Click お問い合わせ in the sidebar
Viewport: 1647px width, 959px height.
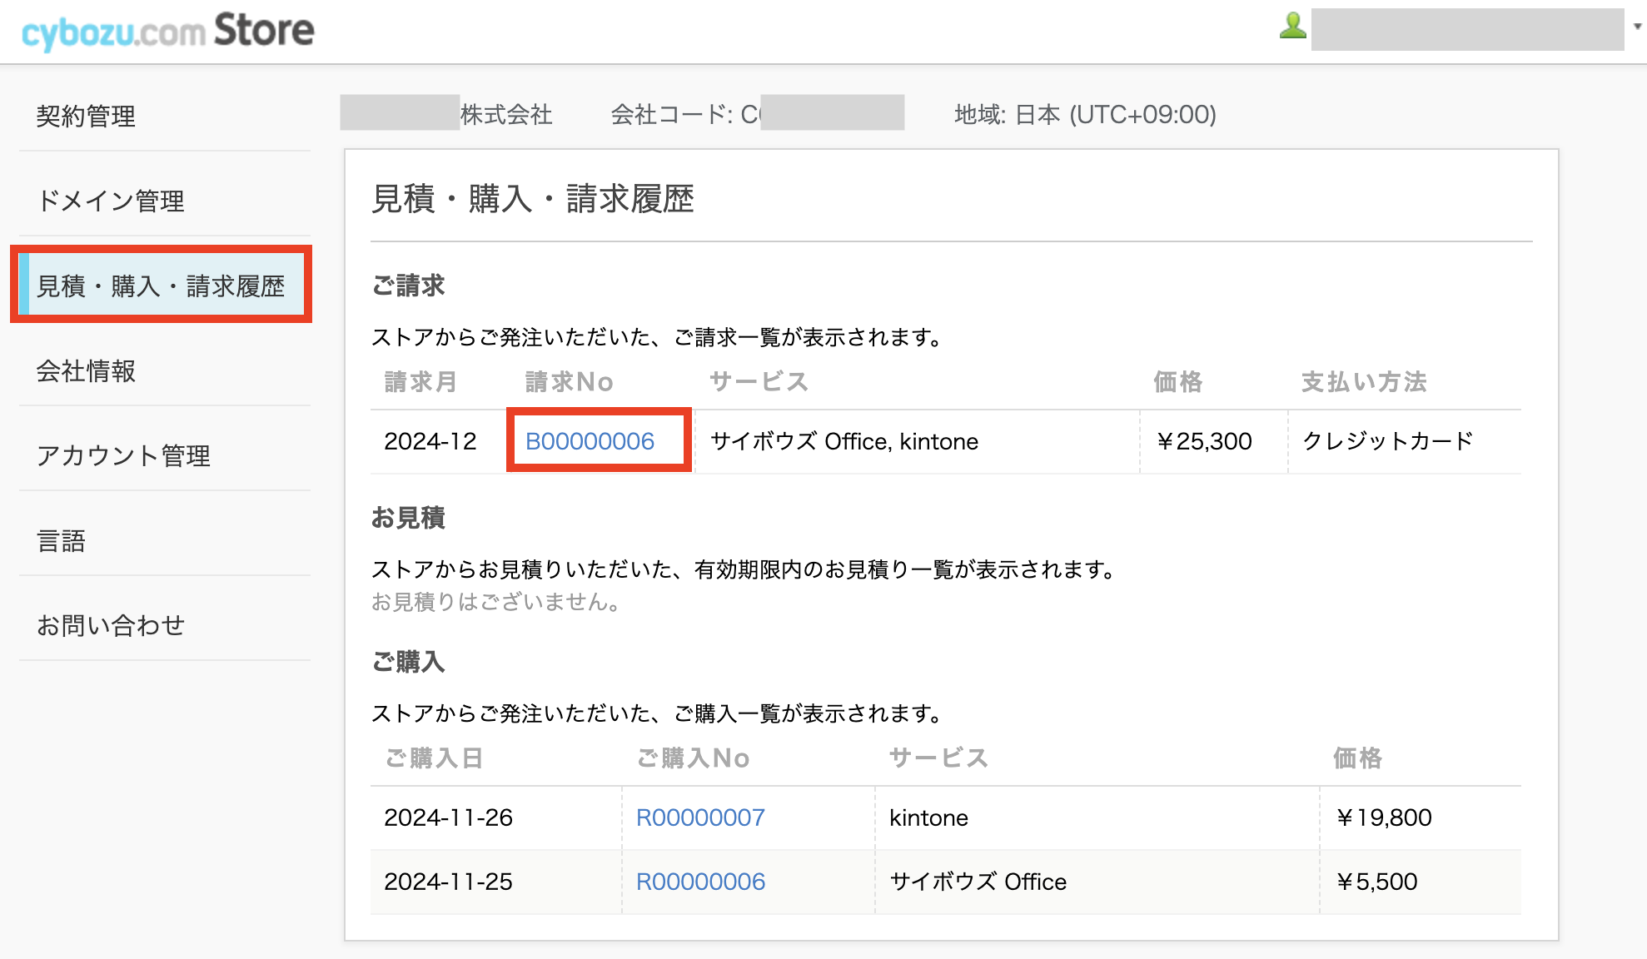point(111,626)
